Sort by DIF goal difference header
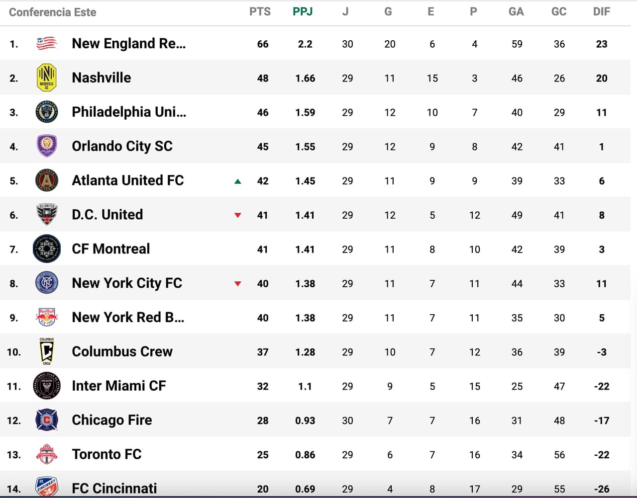Image resolution: width=637 pixels, height=498 pixels. click(601, 12)
